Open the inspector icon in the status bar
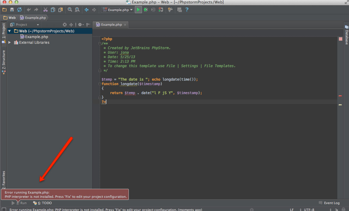The image size is (349, 211). click(x=343, y=210)
